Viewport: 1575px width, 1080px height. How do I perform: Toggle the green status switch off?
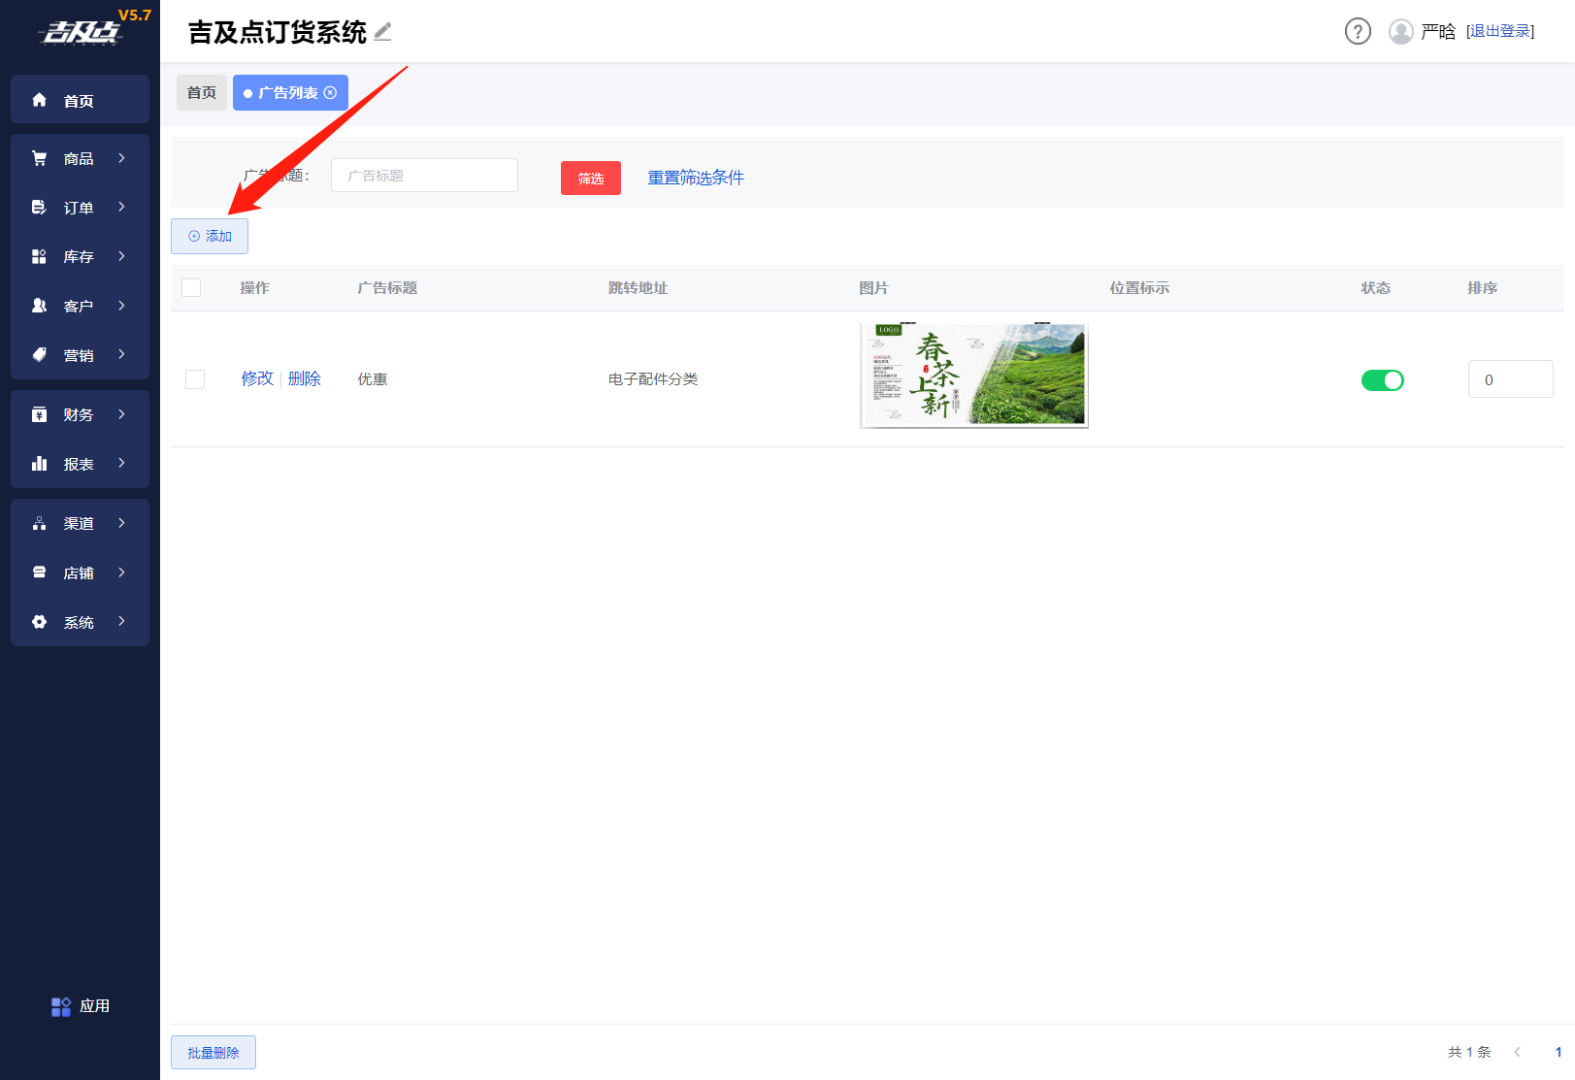click(1382, 380)
